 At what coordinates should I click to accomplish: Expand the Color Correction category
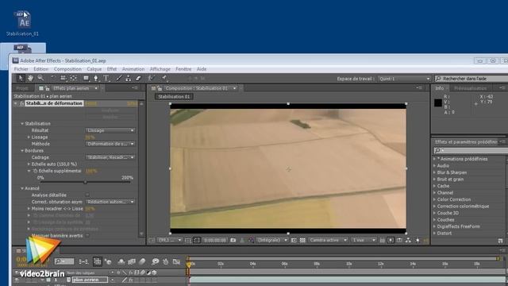click(434, 199)
